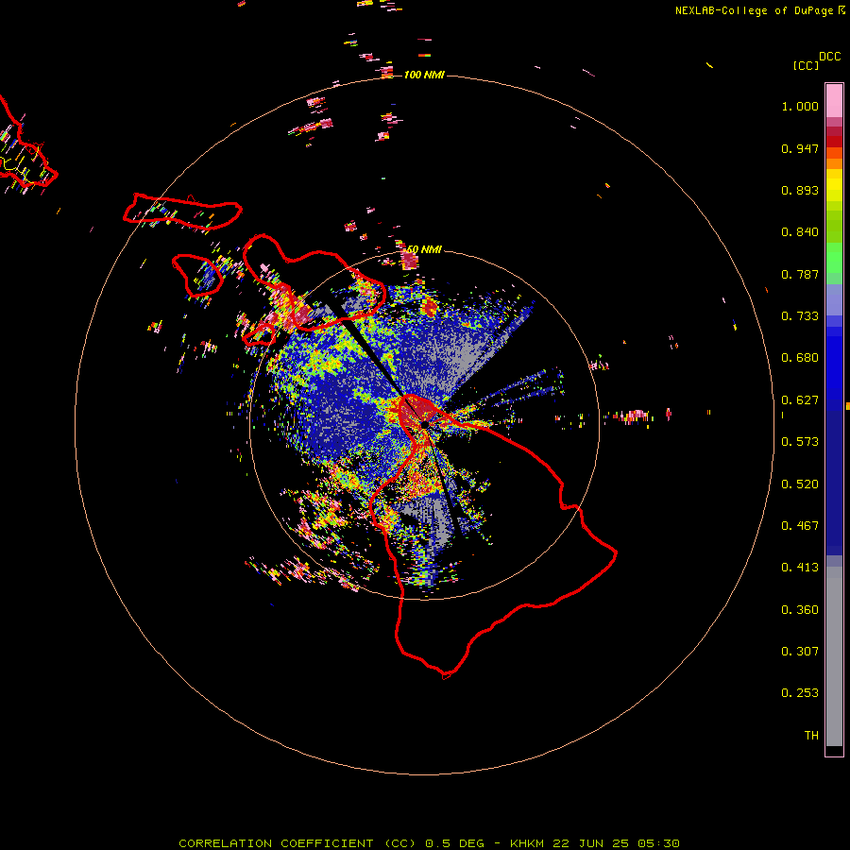The width and height of the screenshot is (850, 850).
Task: Pick the light pink swatch atop color bar
Action: [834, 100]
